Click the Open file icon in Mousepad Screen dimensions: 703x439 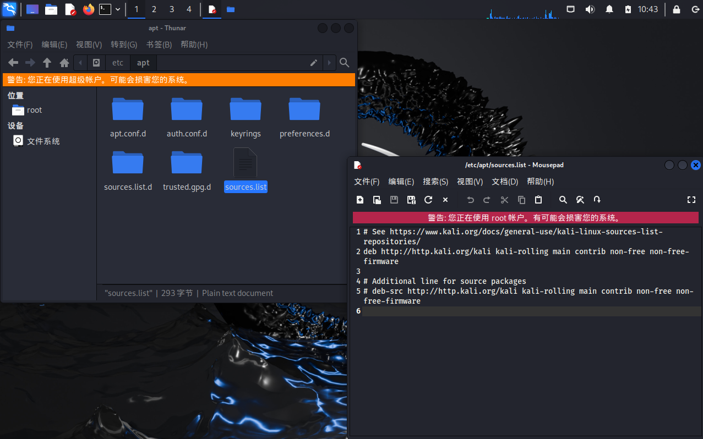coord(377,200)
